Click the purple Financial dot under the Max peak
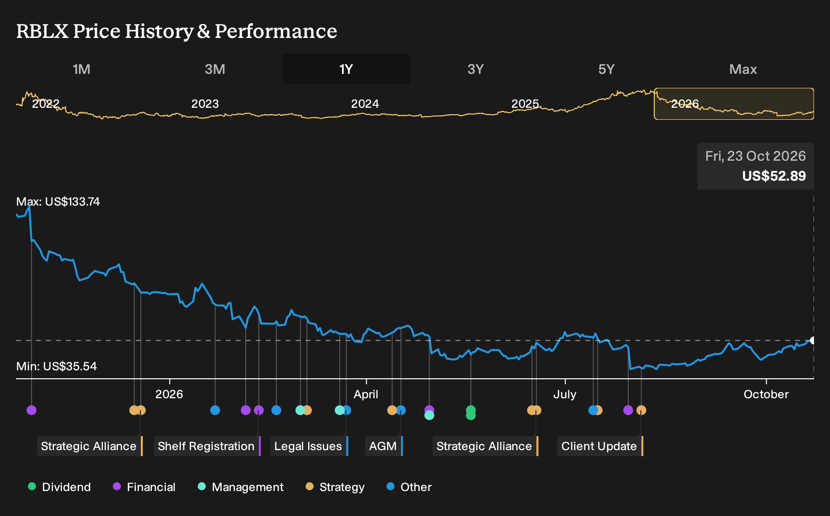The width and height of the screenshot is (830, 516). [x=31, y=410]
